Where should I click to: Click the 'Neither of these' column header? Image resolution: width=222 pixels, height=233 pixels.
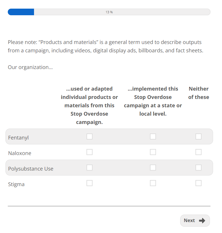point(199,93)
